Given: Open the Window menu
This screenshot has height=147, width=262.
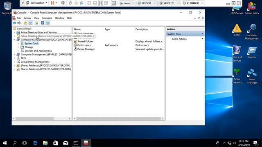Looking at the screenshot, I should pos(59,18).
